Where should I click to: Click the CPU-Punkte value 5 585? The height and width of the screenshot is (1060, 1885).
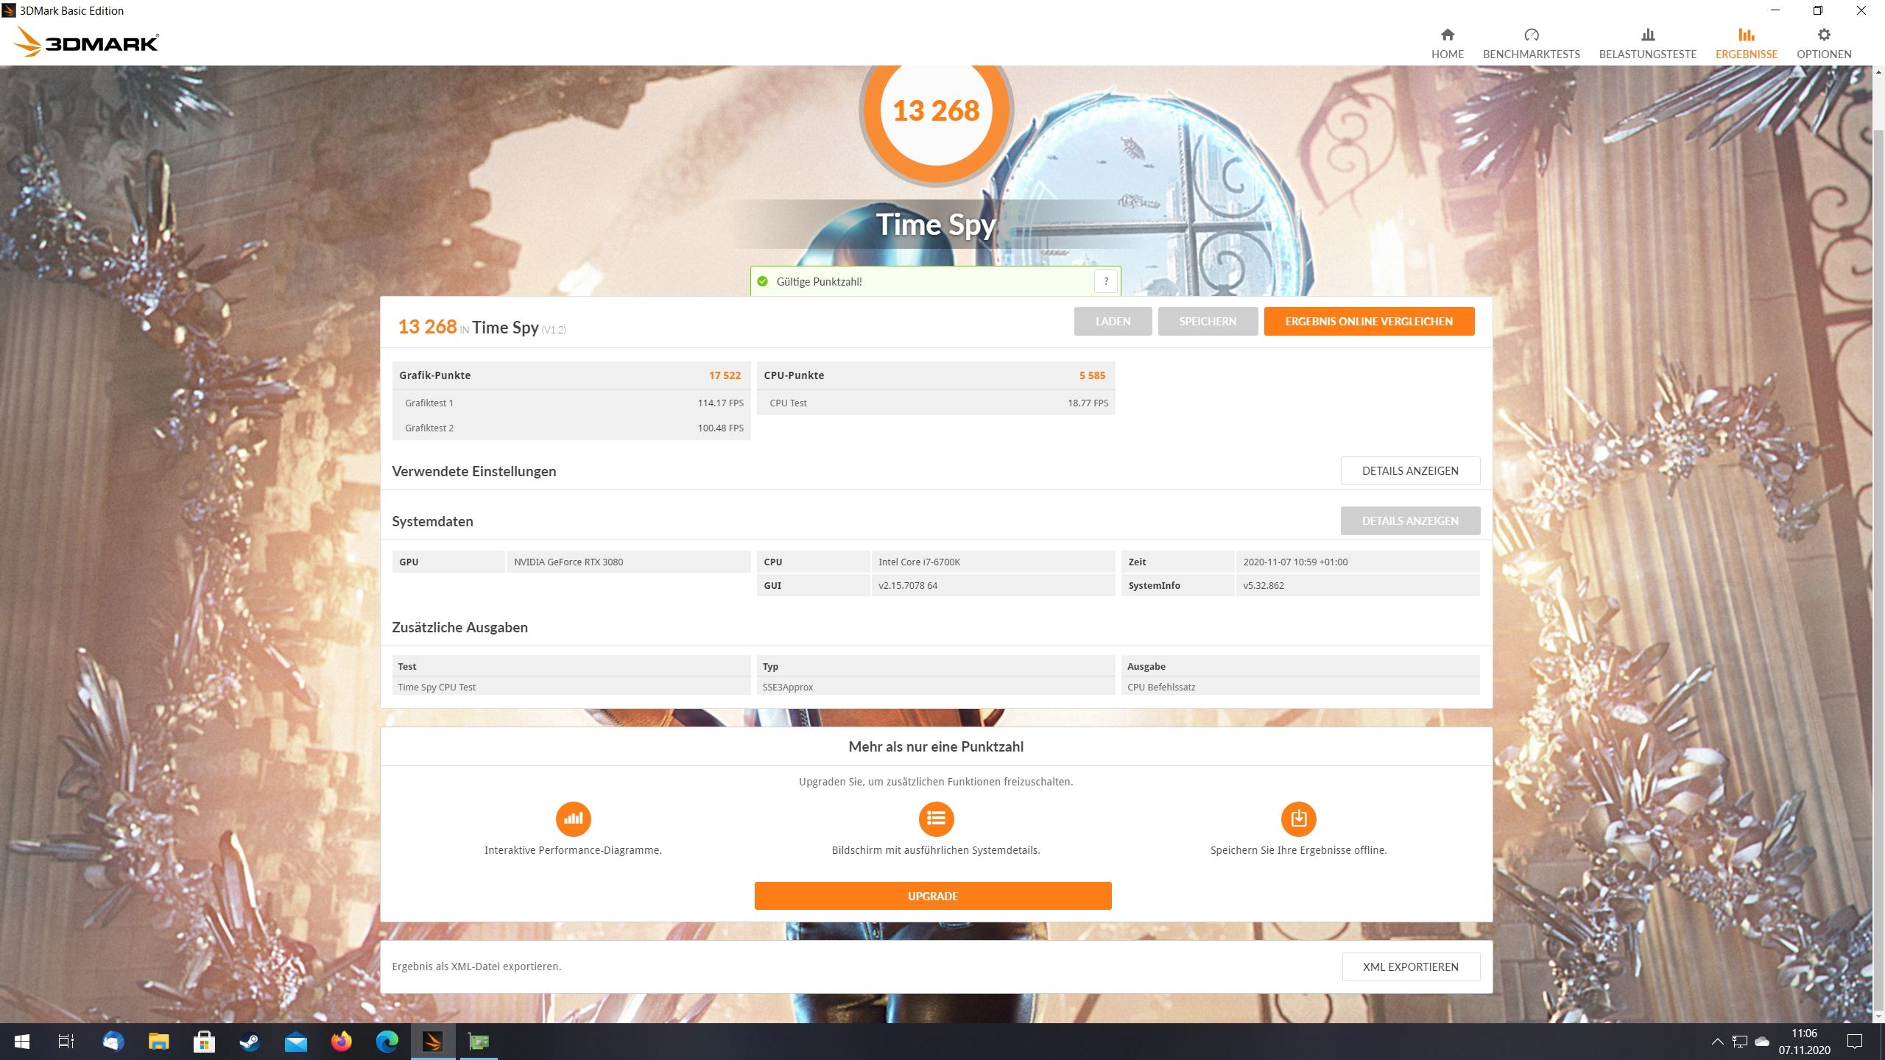pyautogui.click(x=1092, y=375)
